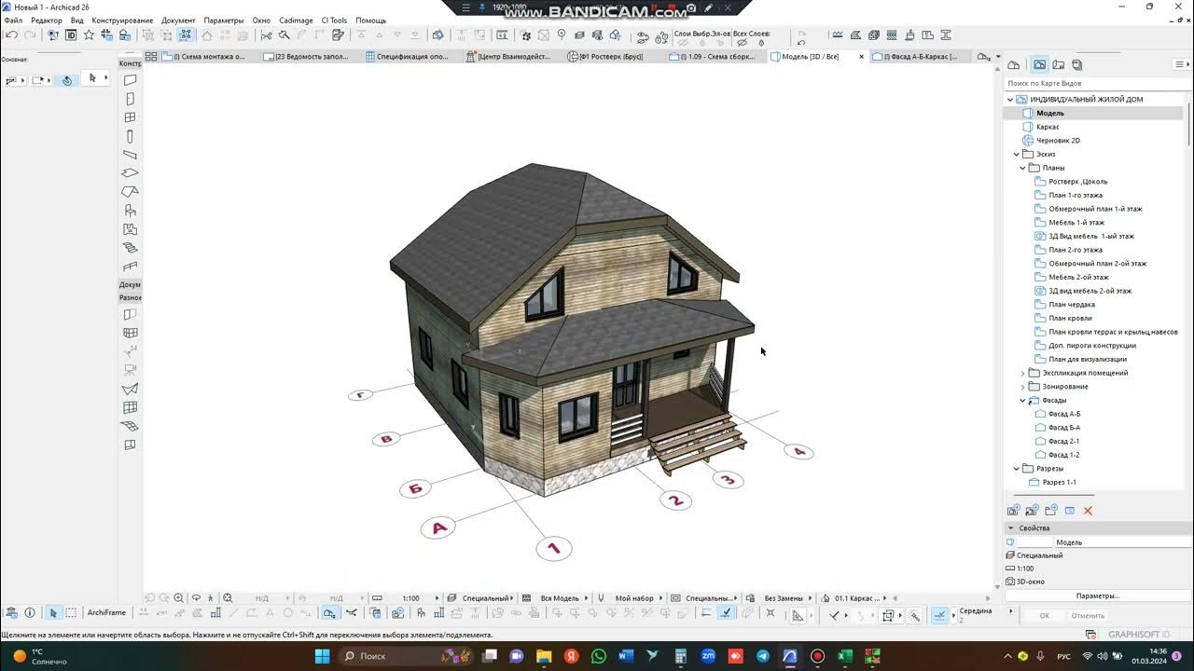Image resolution: width=1194 pixels, height=671 pixels.
Task: Select the Wall tool in toolbox
Action: [x=131, y=80]
